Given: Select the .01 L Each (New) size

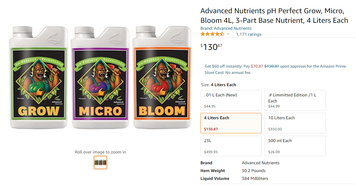Looking at the screenshot, I should [x=231, y=100].
